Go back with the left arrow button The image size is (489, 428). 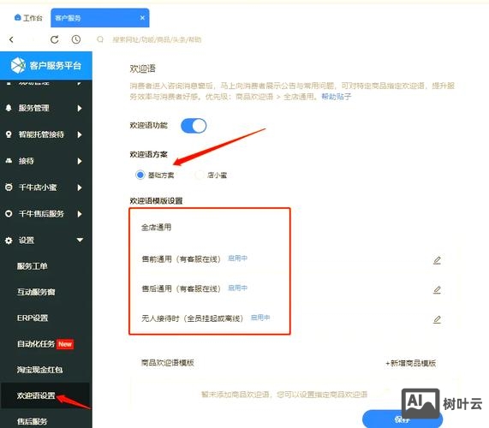point(11,39)
